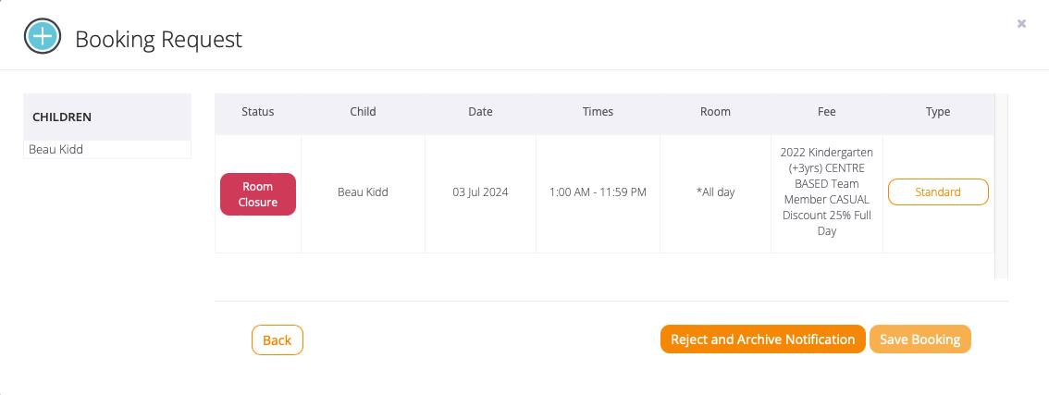The image size is (1049, 395).
Task: Click the Times column header
Action: pos(598,112)
